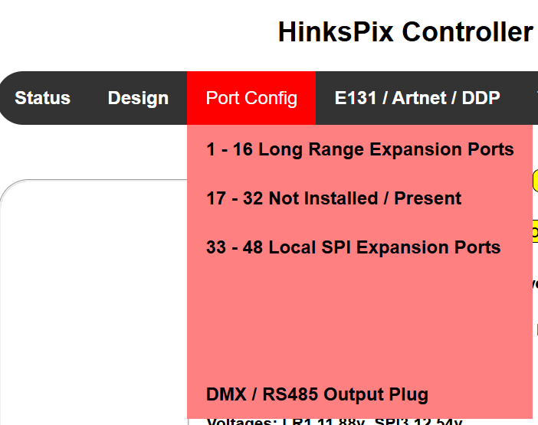The height and width of the screenshot is (425, 538).
Task: Click the white content panel on left
Action: pos(92,306)
